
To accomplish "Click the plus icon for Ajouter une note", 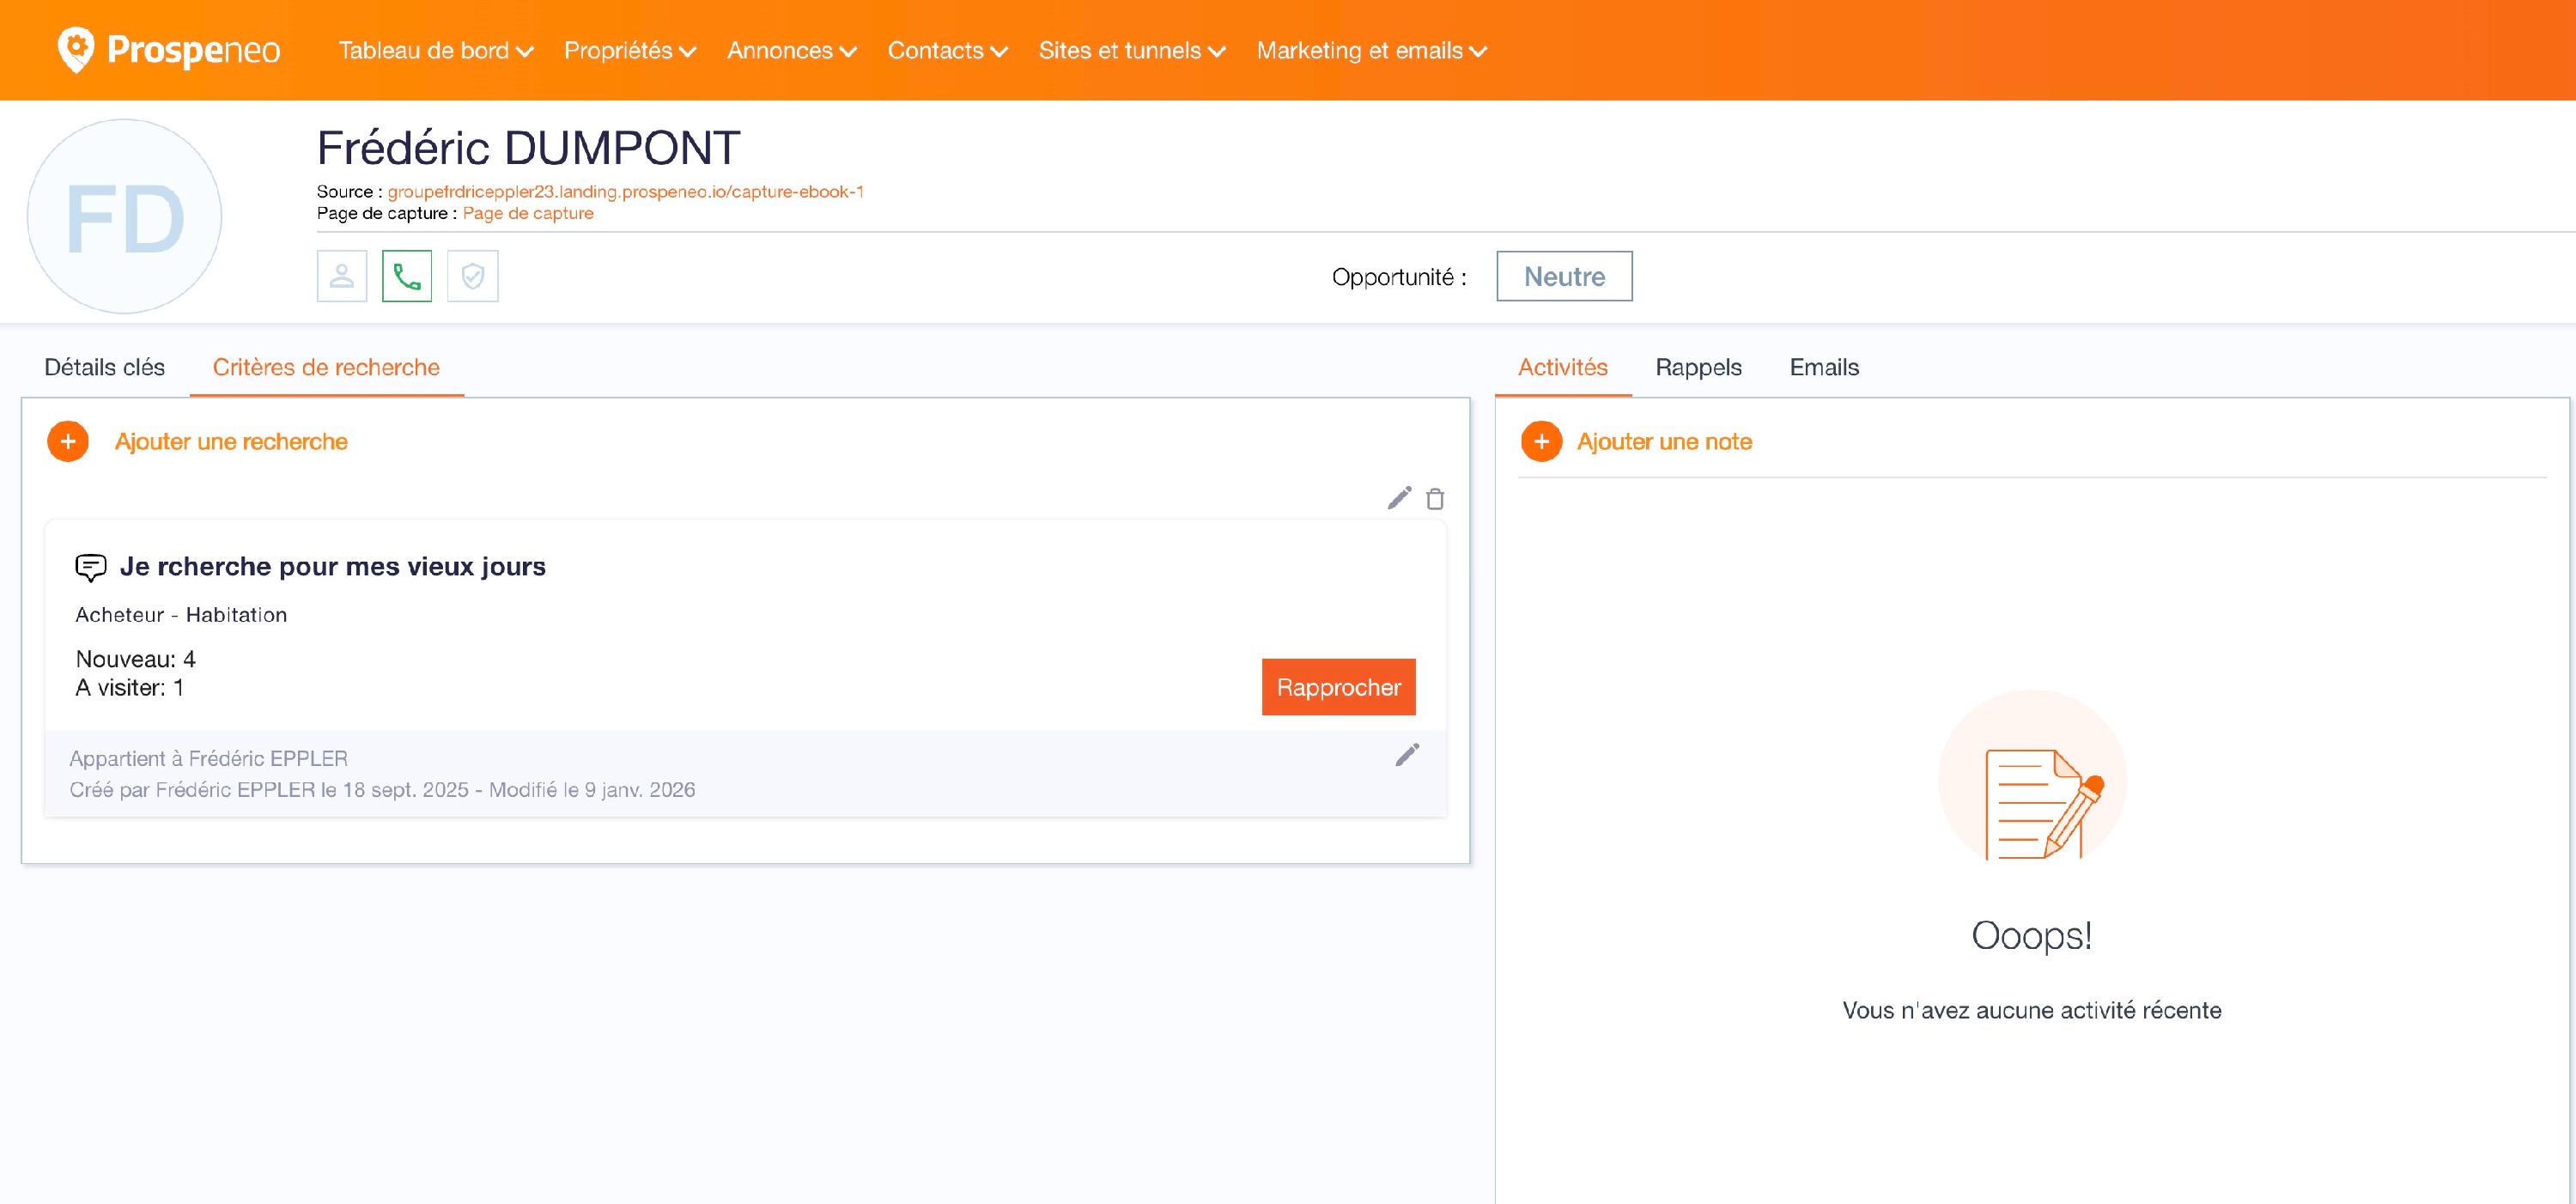I will tap(1541, 442).
